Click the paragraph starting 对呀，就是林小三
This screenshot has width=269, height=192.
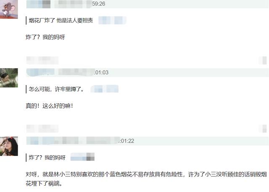[x=146, y=179]
